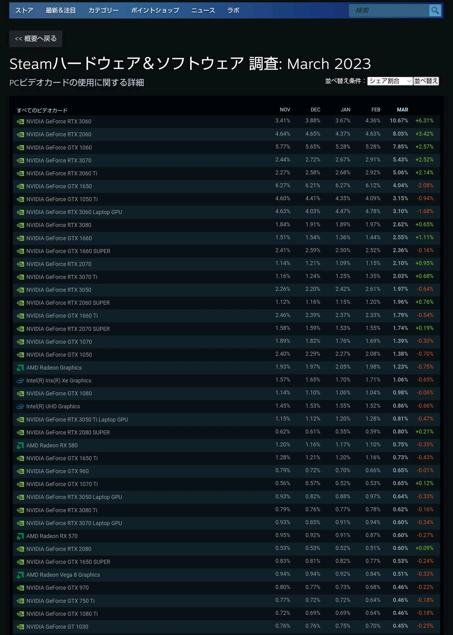Click NVIDIA GeForce RTX 2060 SUPER name
Screen dimensions: 453x635
click(68, 303)
